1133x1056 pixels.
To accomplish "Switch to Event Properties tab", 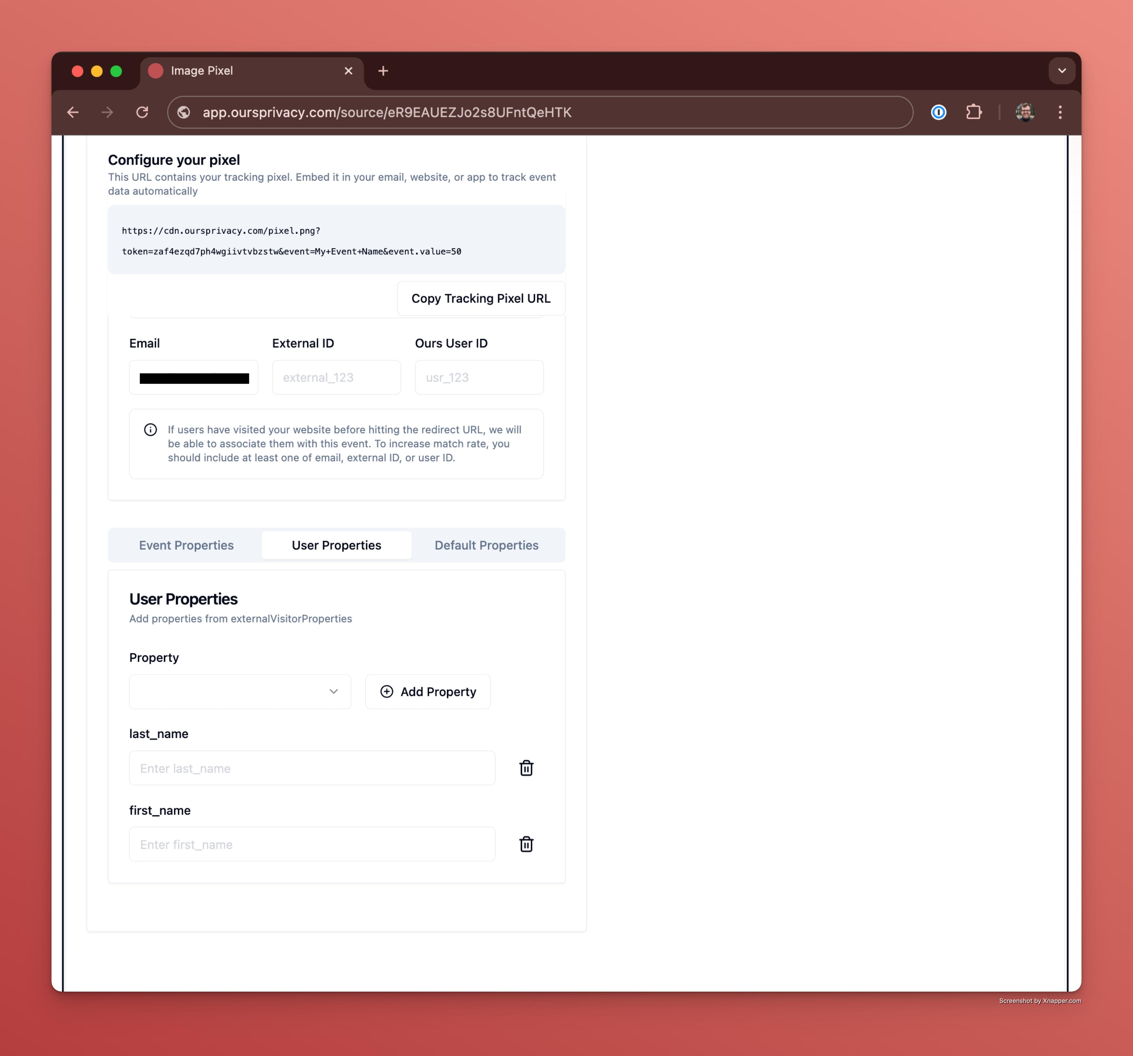I will tap(186, 545).
